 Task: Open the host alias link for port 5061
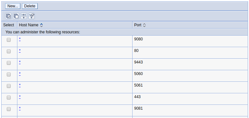pyautogui.click(x=20, y=85)
